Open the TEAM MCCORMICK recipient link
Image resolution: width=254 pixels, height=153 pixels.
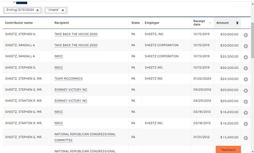point(68,79)
